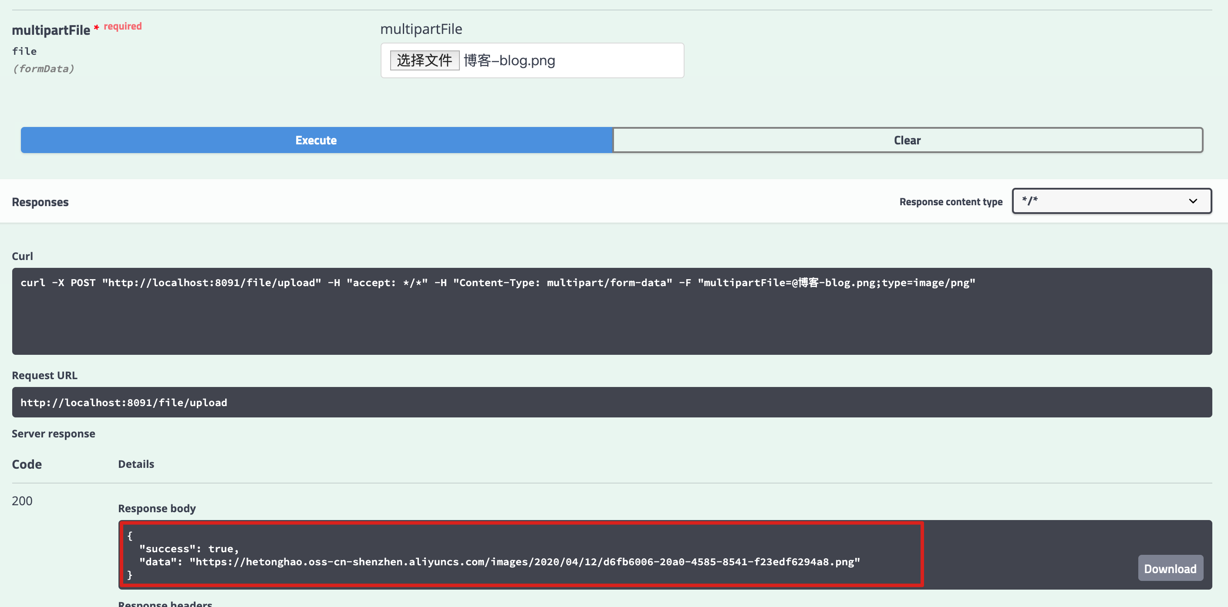
Task: Click the curl command text block
Action: [x=612, y=311]
